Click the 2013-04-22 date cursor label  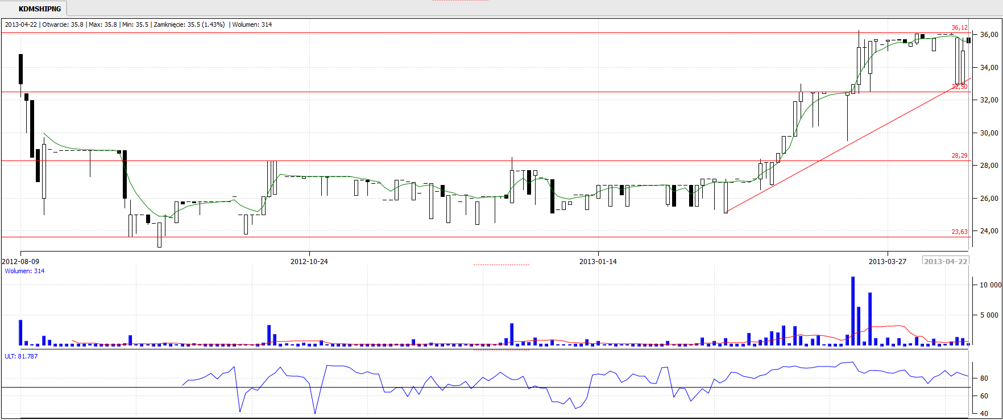pyautogui.click(x=946, y=261)
